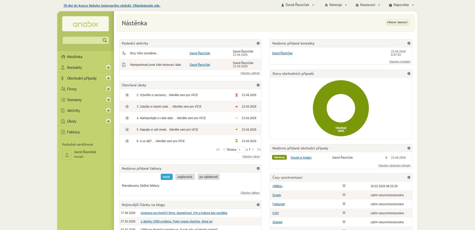Show 'zaplacené' invoices tab

(185, 177)
